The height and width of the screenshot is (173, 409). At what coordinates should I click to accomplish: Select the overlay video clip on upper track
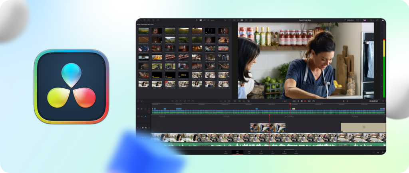(268, 128)
